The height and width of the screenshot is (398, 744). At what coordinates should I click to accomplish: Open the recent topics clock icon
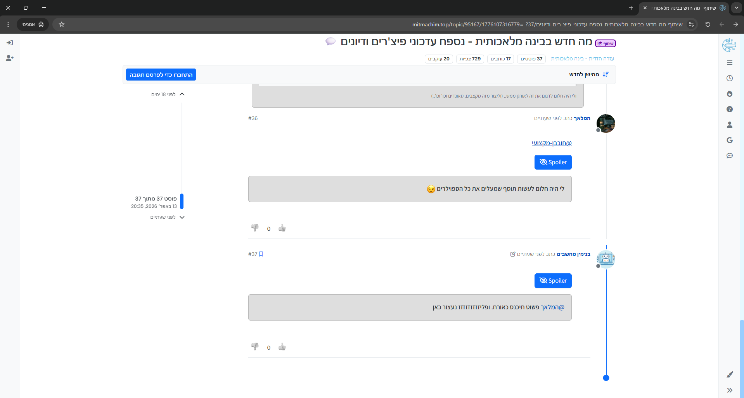pos(729,78)
